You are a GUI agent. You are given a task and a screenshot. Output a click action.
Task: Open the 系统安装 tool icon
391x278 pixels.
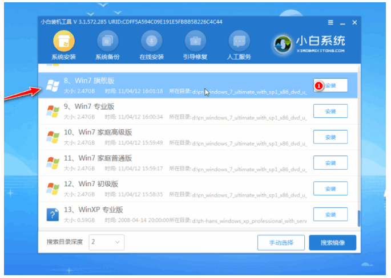click(x=64, y=41)
